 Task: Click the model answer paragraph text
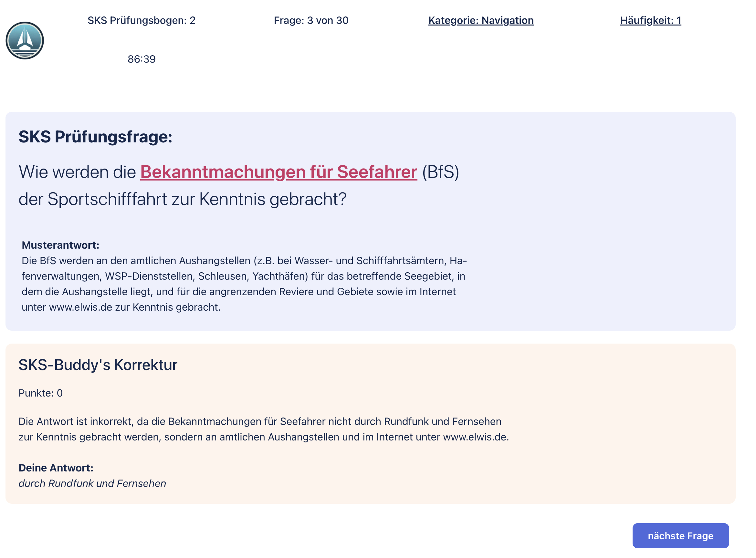point(244,284)
